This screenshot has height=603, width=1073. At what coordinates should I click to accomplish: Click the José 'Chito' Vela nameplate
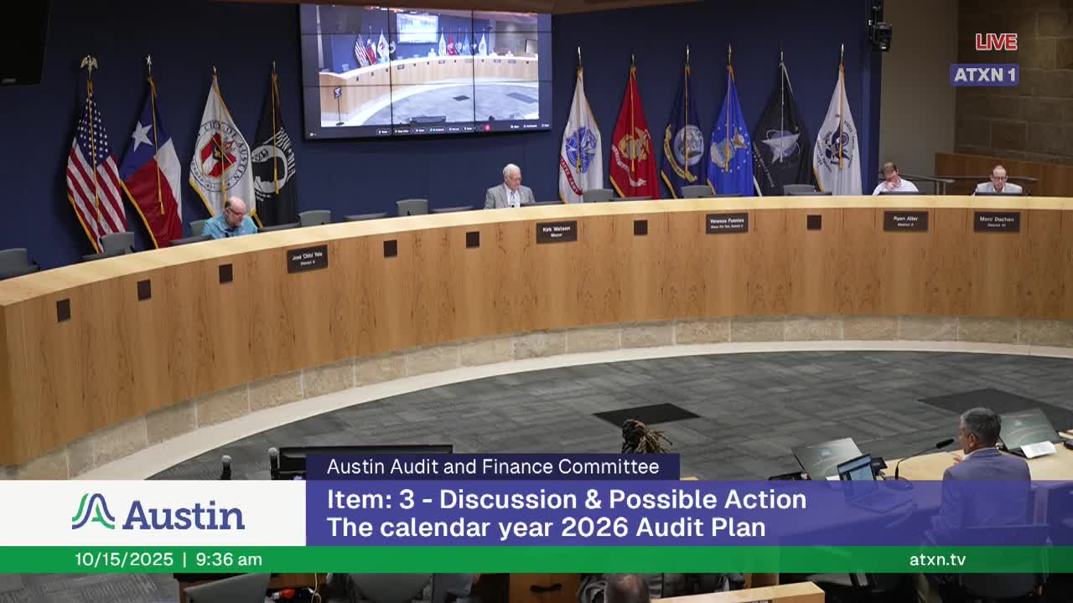(x=307, y=259)
